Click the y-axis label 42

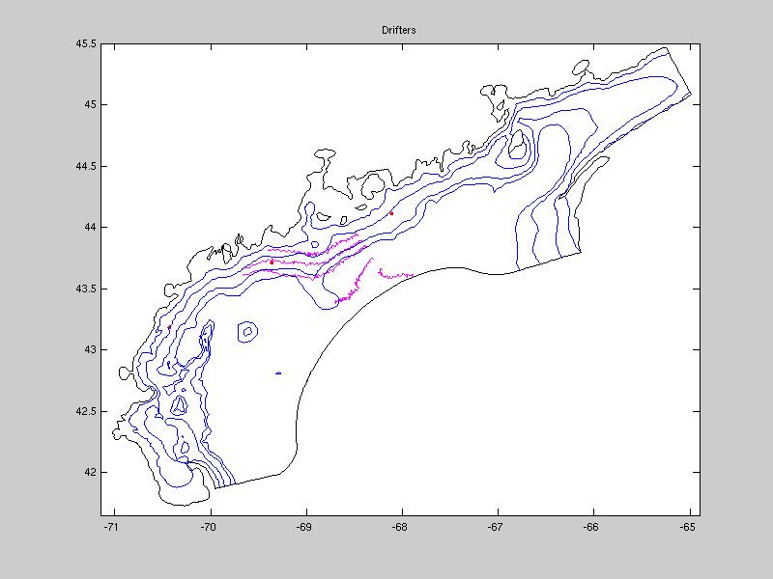[90, 473]
